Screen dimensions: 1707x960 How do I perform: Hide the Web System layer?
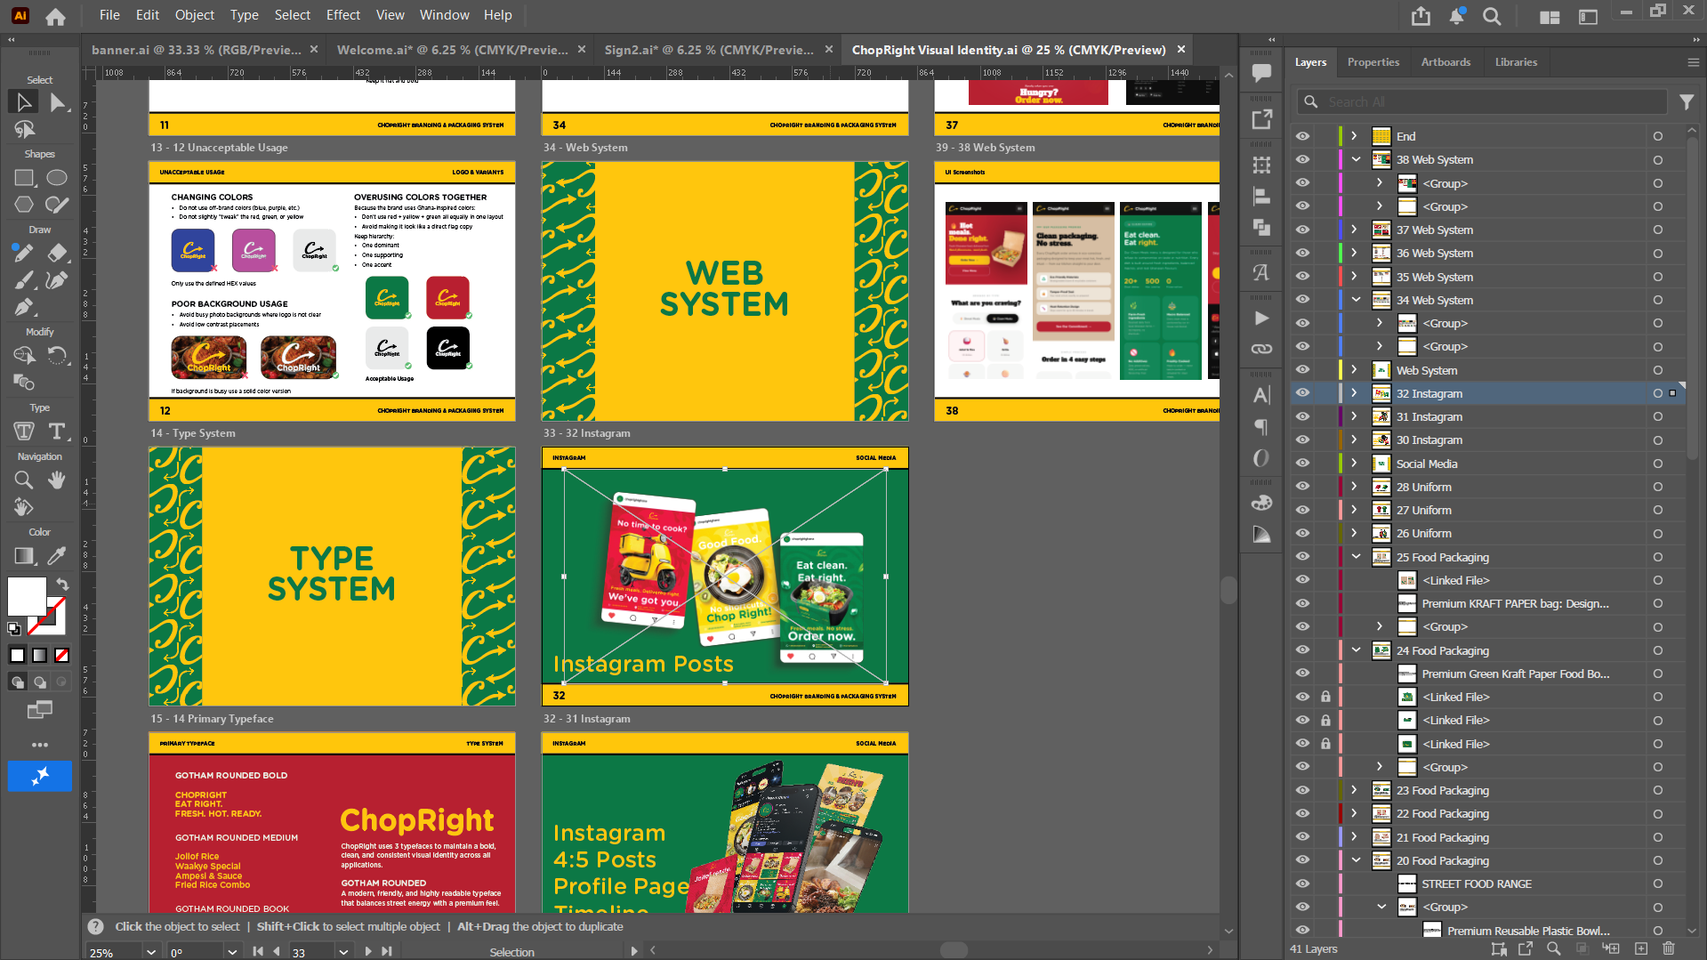[x=1302, y=370]
